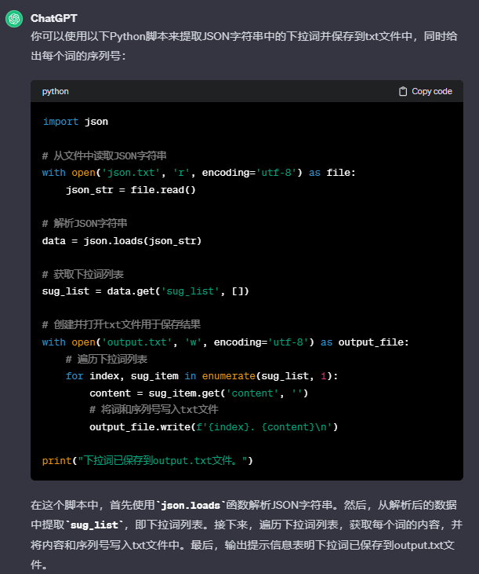Screen dimensions: 479x574
Task: Click the 'sug_list = data.get' code line
Action: pos(145,291)
